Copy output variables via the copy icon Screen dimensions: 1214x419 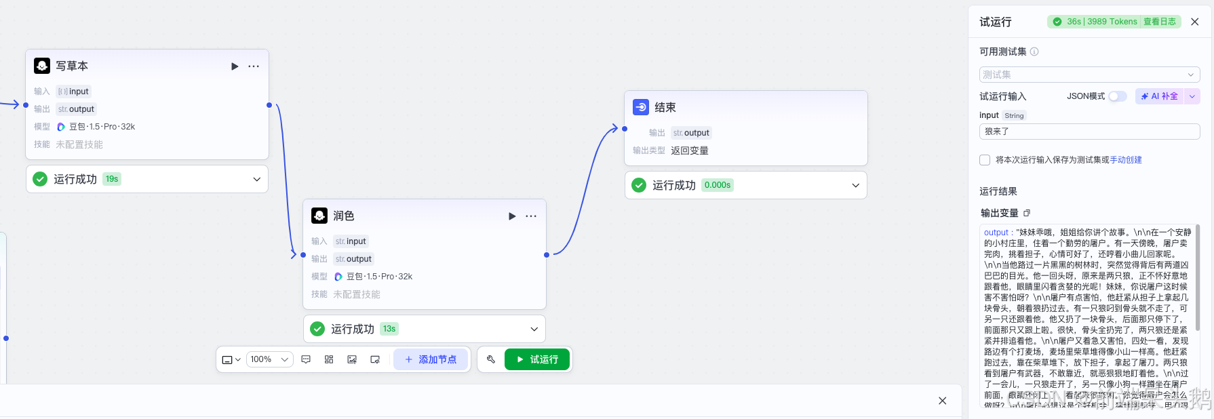pyautogui.click(x=1027, y=213)
